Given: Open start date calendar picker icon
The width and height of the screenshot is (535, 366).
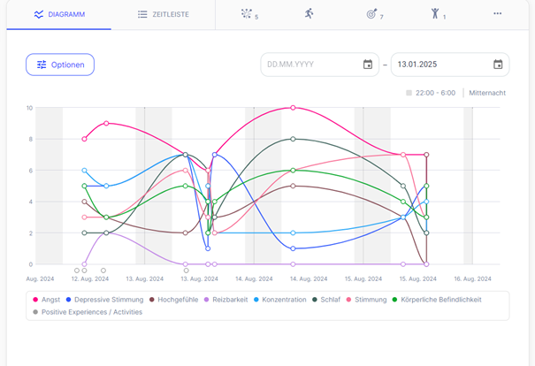Looking at the screenshot, I should [x=368, y=65].
